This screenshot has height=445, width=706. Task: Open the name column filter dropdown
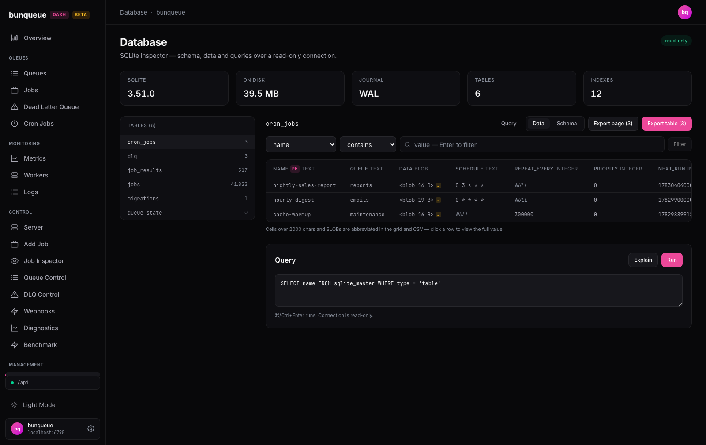(301, 144)
